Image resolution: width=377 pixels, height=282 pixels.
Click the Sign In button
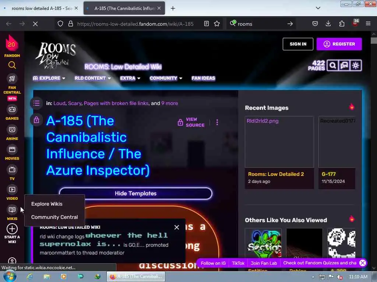[x=298, y=44]
